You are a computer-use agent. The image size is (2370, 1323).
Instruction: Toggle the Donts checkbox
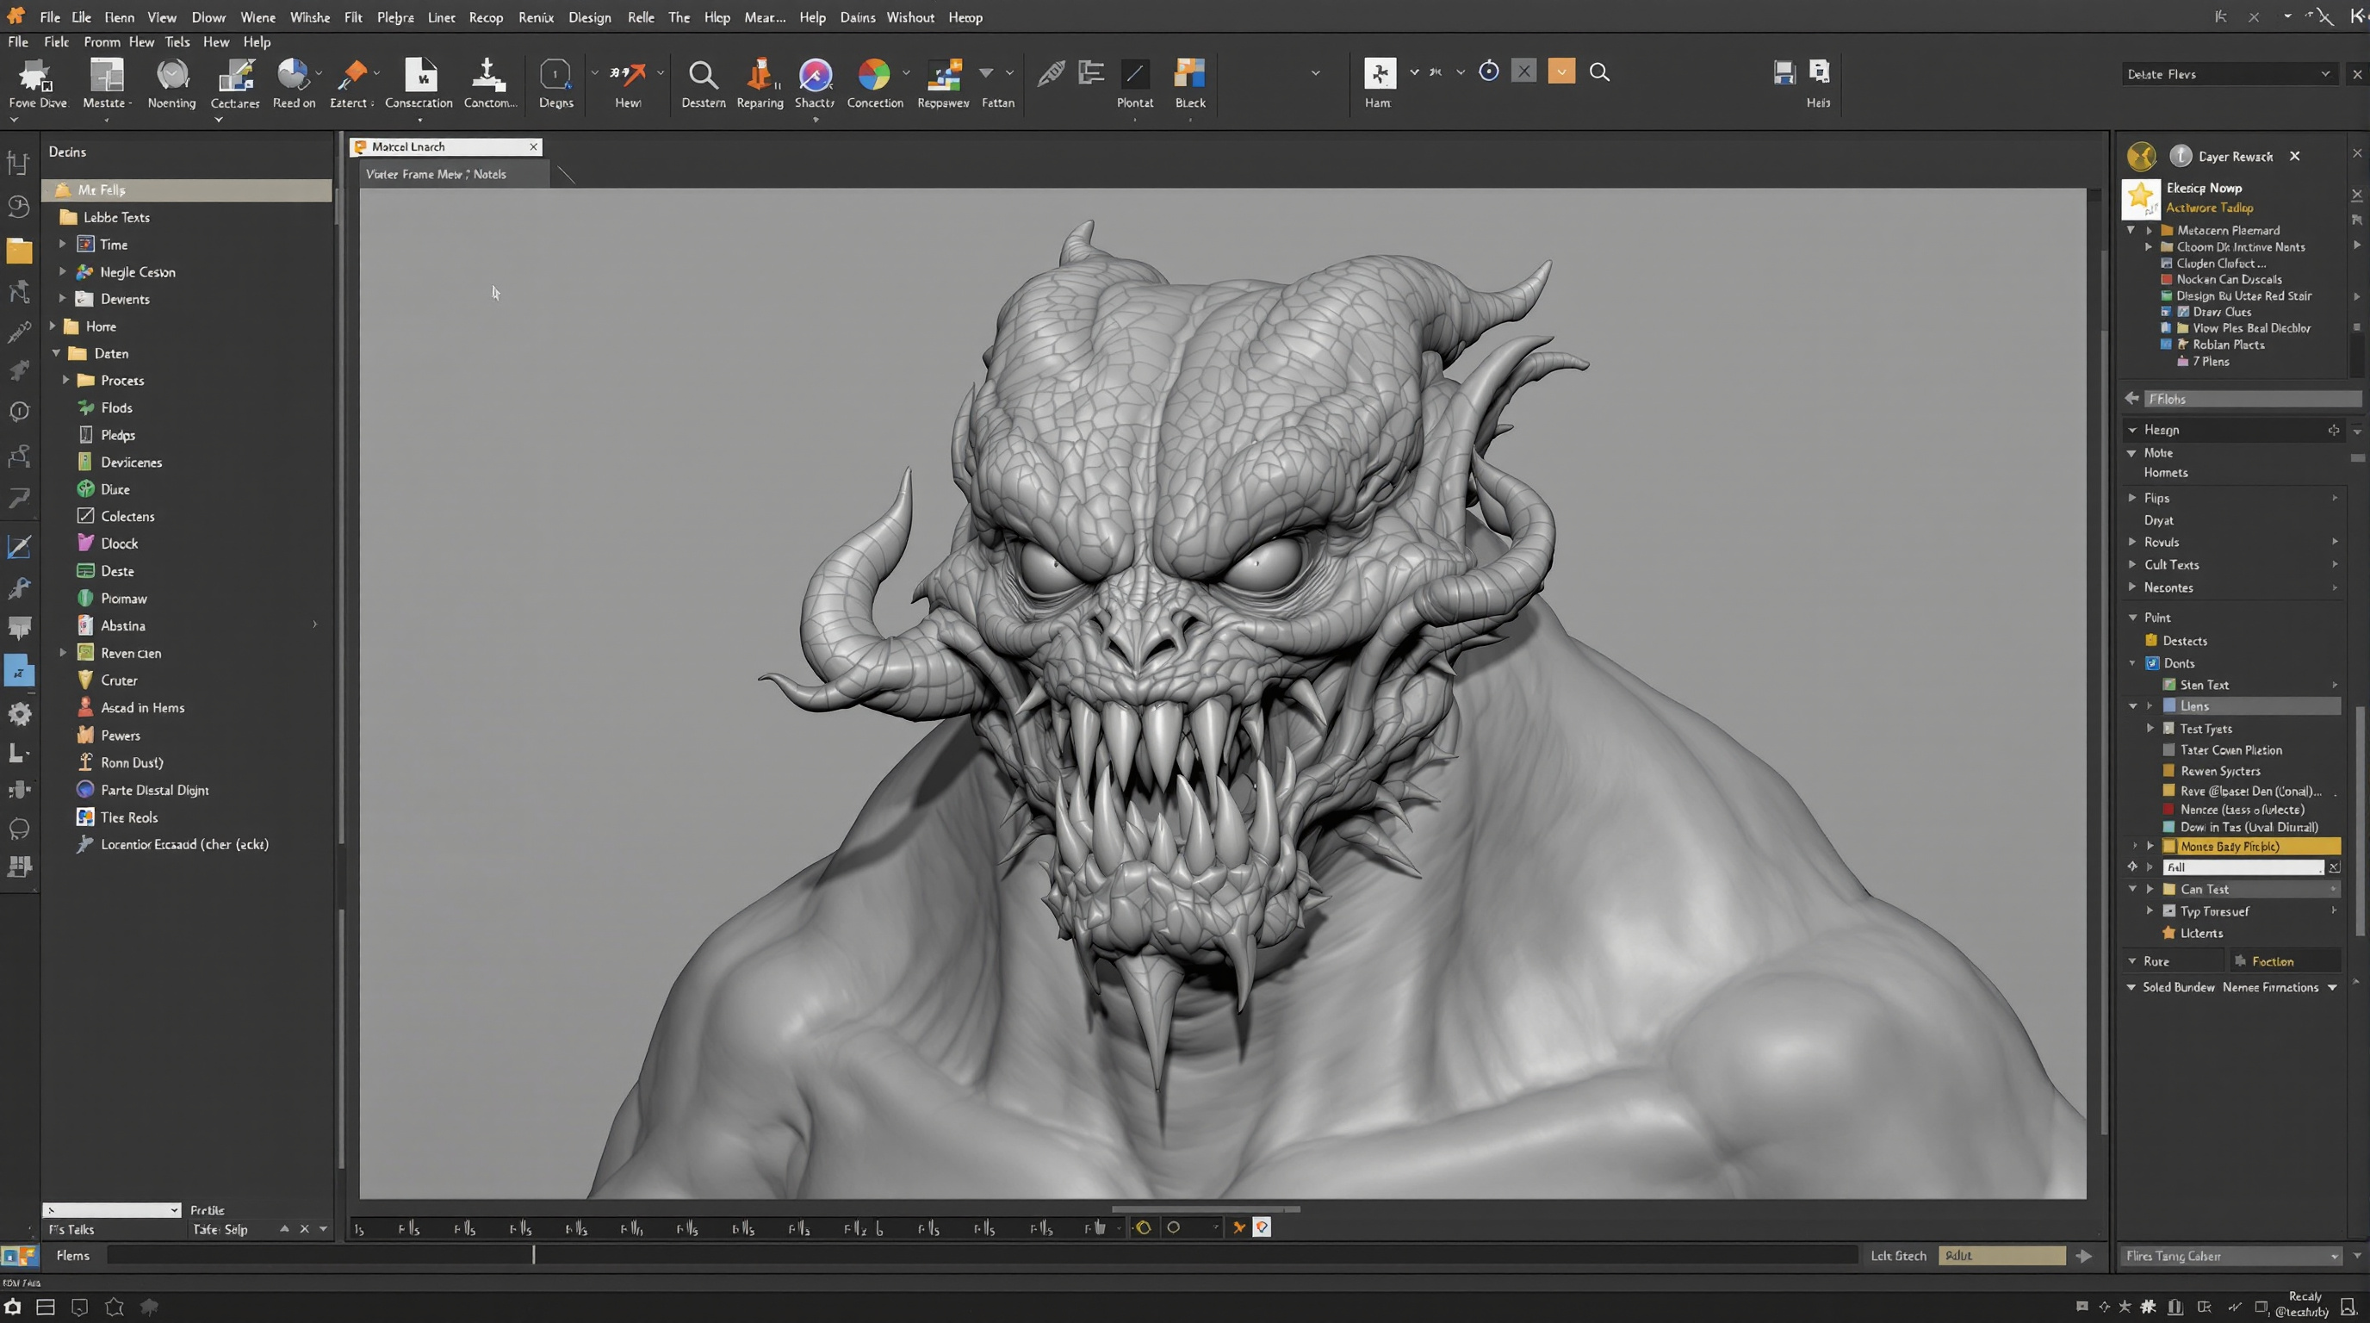2152,663
